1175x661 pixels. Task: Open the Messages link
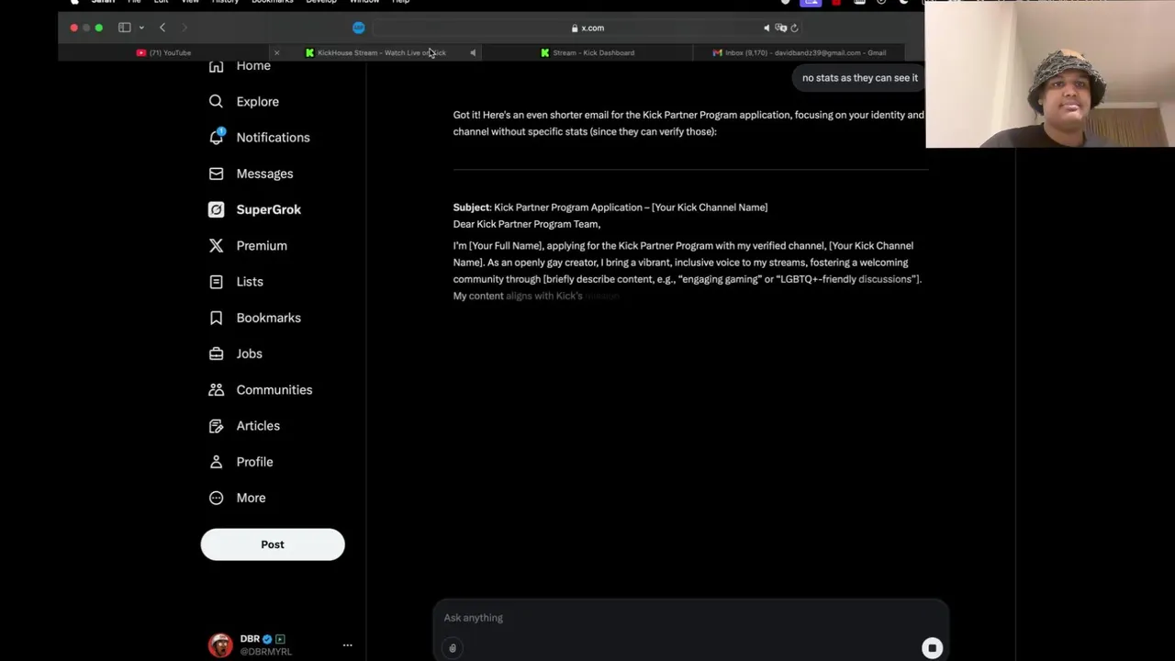(264, 174)
